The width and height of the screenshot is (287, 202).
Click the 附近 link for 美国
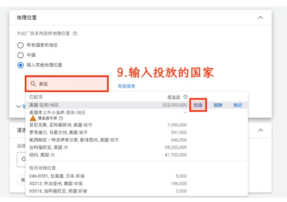click(x=238, y=105)
